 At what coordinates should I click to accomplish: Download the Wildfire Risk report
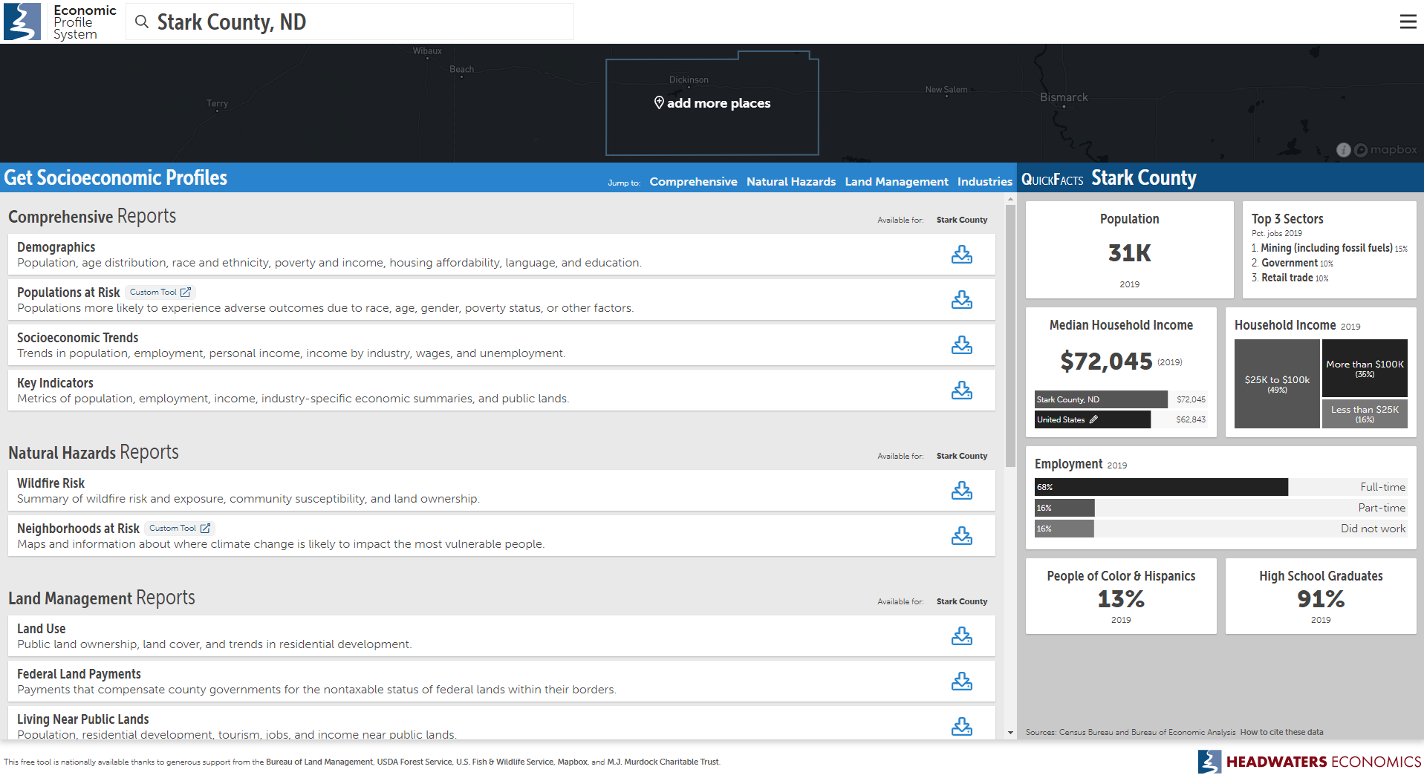pyautogui.click(x=962, y=491)
